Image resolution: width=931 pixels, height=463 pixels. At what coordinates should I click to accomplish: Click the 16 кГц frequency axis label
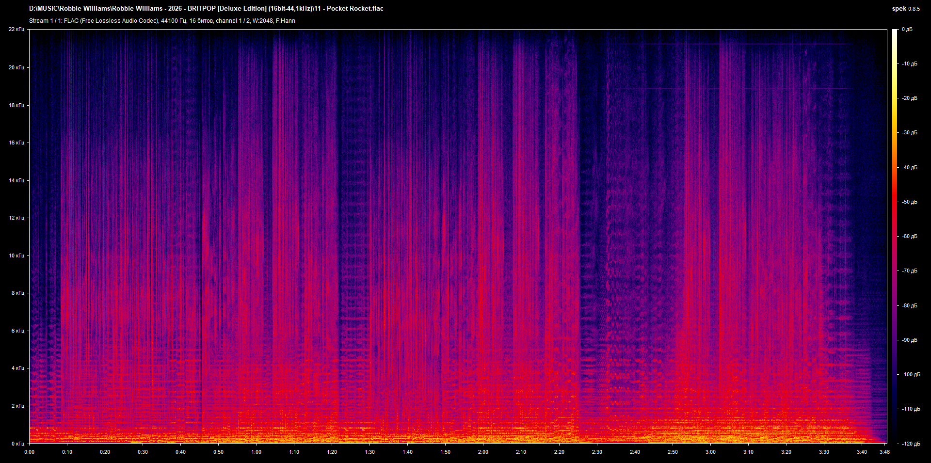click(x=16, y=143)
